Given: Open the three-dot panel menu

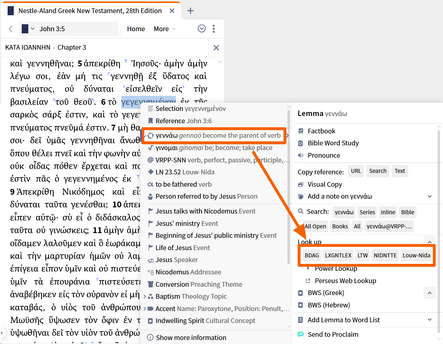Looking at the screenshot, I should pos(214,29).
